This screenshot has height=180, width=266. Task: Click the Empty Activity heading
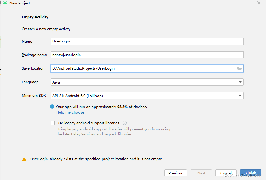pyautogui.click(x=35, y=17)
